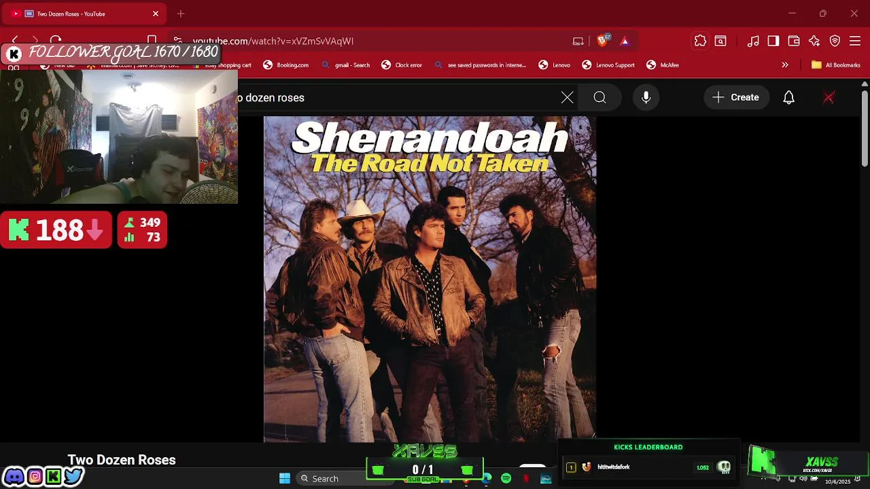Click the install/cast device icon in address bar
The image size is (870, 489).
pos(578,41)
